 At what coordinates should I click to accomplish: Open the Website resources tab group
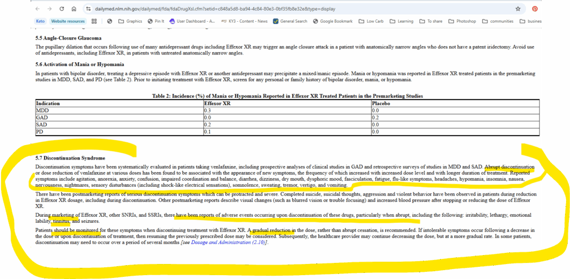[67, 21]
